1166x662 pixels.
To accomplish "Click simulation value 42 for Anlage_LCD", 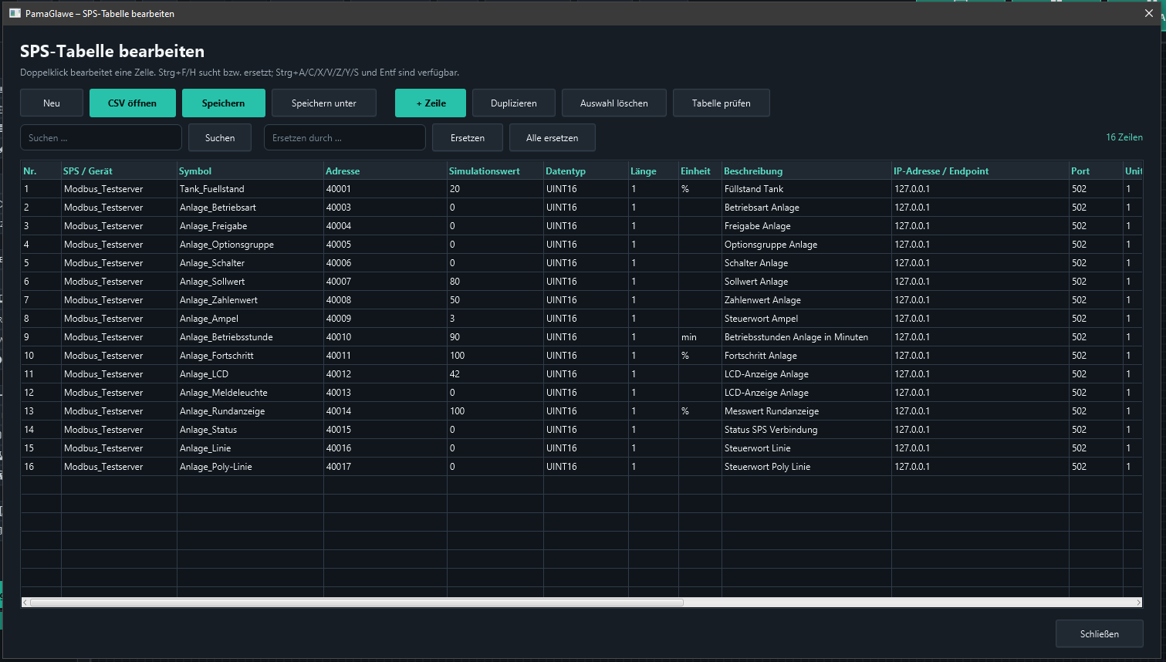I will tap(495, 374).
